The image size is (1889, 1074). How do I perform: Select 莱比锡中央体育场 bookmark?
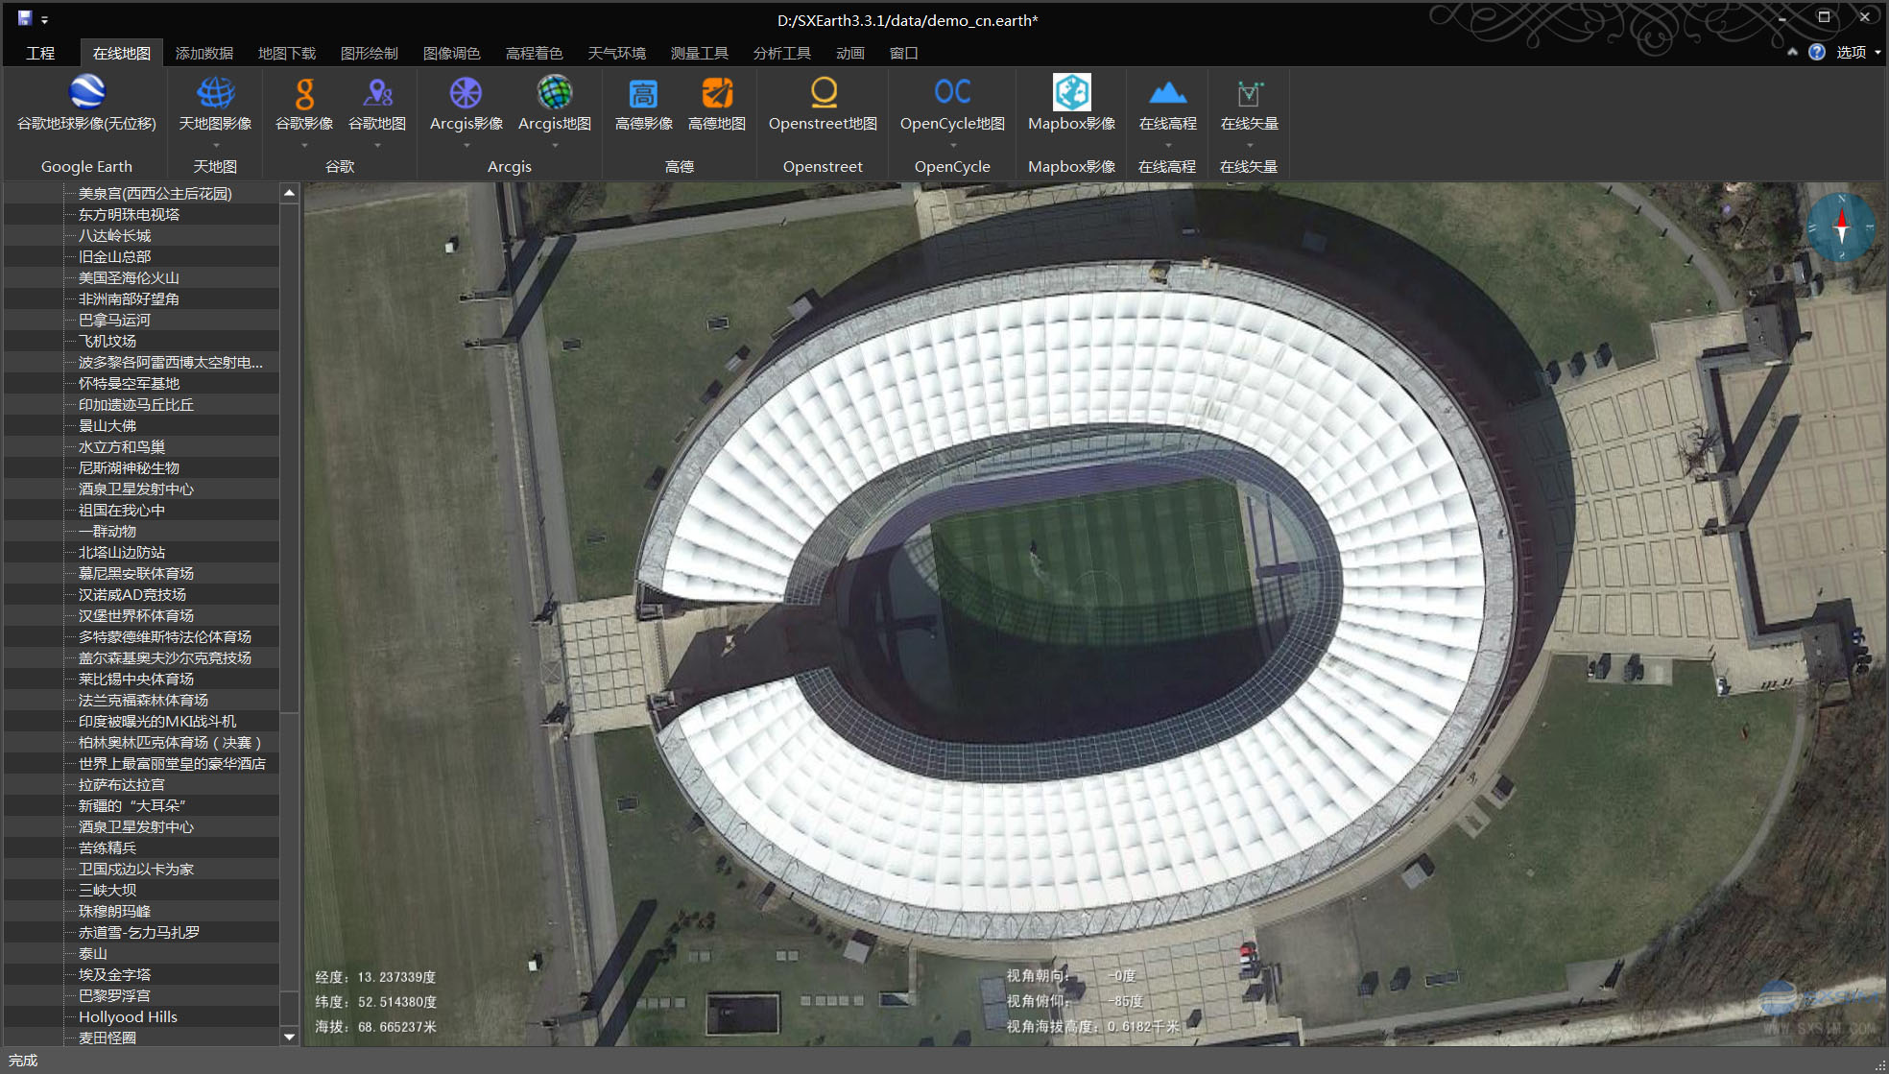tap(136, 679)
